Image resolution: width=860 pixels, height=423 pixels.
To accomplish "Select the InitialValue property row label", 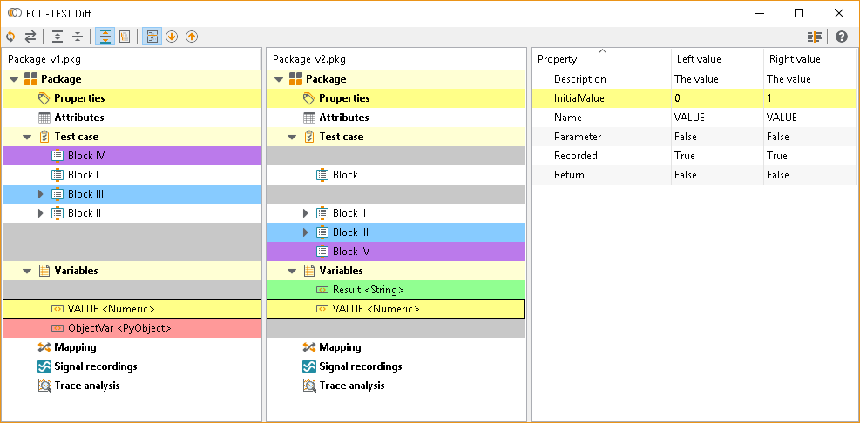I will tap(579, 98).
